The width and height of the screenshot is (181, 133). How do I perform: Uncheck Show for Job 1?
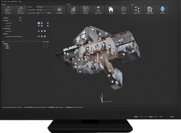(x=44, y=46)
